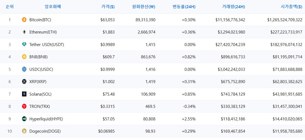Open the TRON(TRX) name link

pyautogui.click(x=40, y=106)
